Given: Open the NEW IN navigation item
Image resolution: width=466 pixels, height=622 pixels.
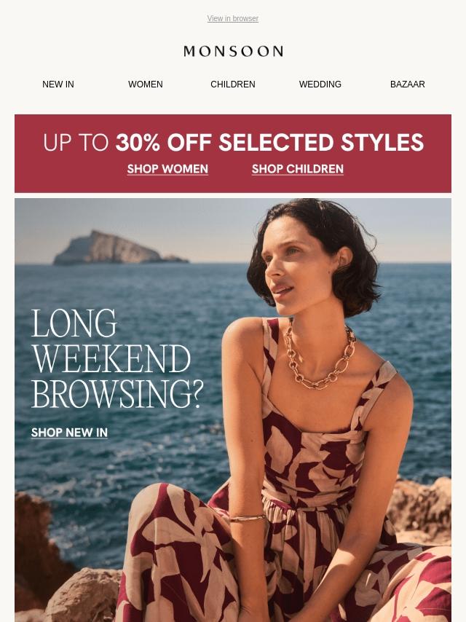Looking at the screenshot, I should [x=58, y=84].
